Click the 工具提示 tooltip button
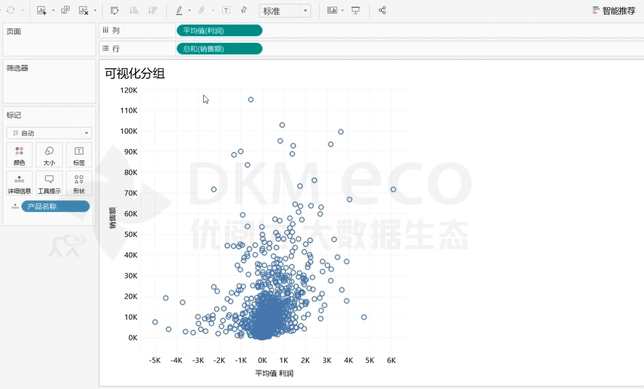 (49, 184)
